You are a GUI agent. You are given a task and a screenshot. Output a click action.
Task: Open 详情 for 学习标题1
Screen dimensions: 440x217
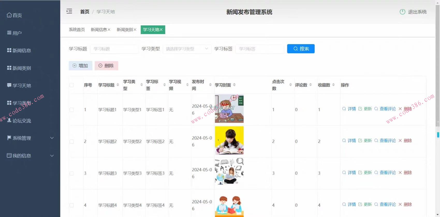pos(349,109)
